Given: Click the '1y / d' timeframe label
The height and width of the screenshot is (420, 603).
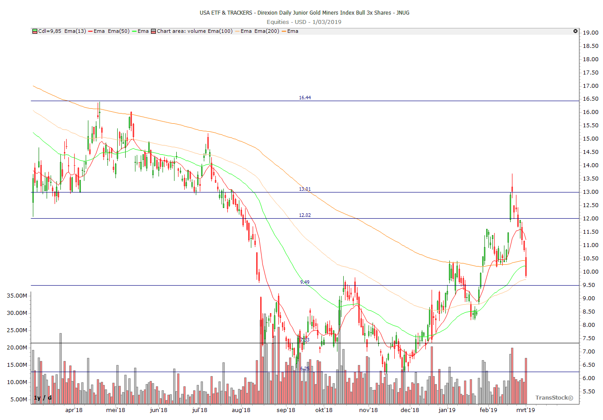Looking at the screenshot, I should click(43, 397).
